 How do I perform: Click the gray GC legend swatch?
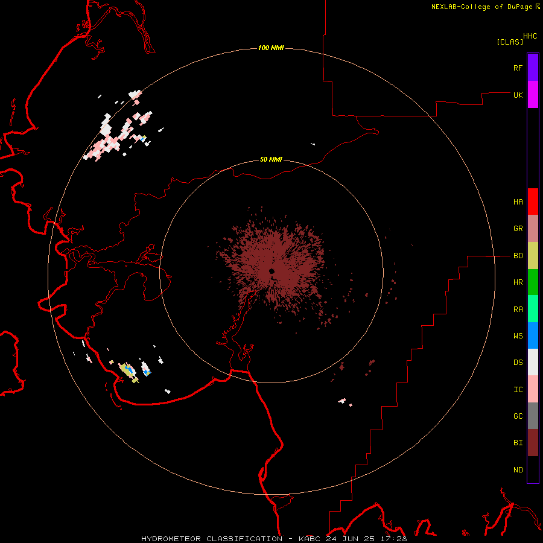point(533,416)
